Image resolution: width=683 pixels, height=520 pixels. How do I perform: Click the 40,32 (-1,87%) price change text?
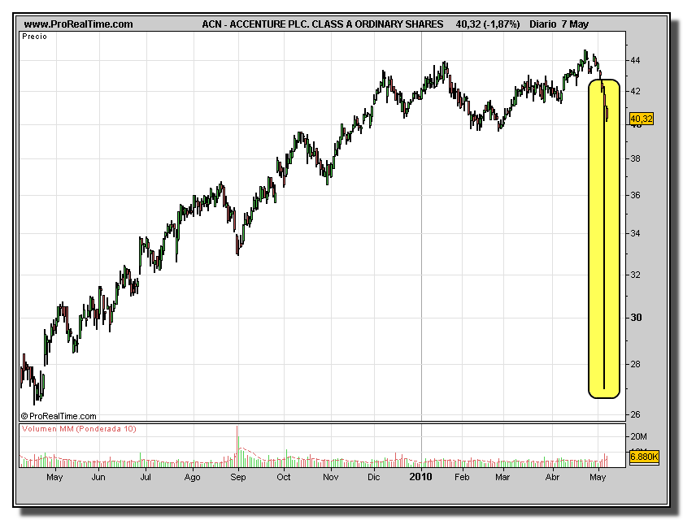pyautogui.click(x=488, y=24)
